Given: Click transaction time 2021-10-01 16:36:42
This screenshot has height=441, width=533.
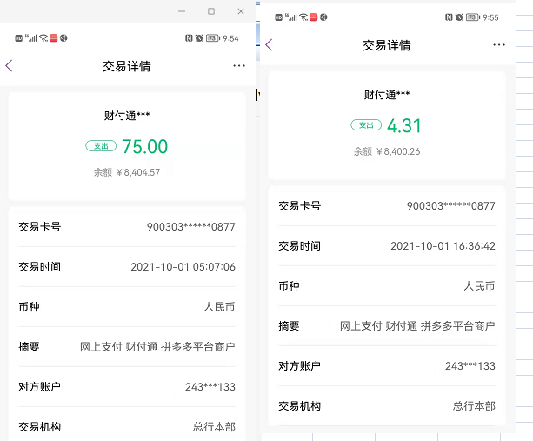Looking at the screenshot, I should pos(443,246).
